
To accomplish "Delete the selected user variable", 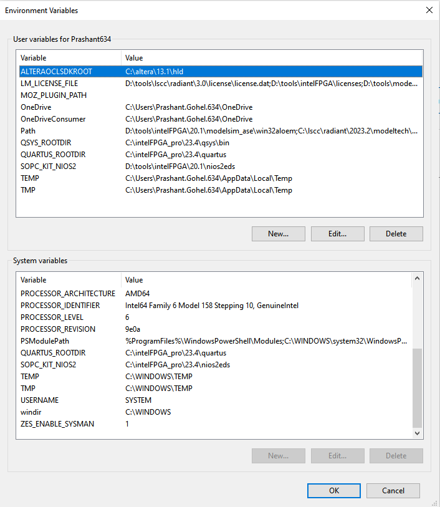I will point(396,234).
